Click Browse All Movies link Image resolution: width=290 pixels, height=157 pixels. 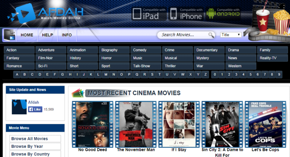[35, 139]
